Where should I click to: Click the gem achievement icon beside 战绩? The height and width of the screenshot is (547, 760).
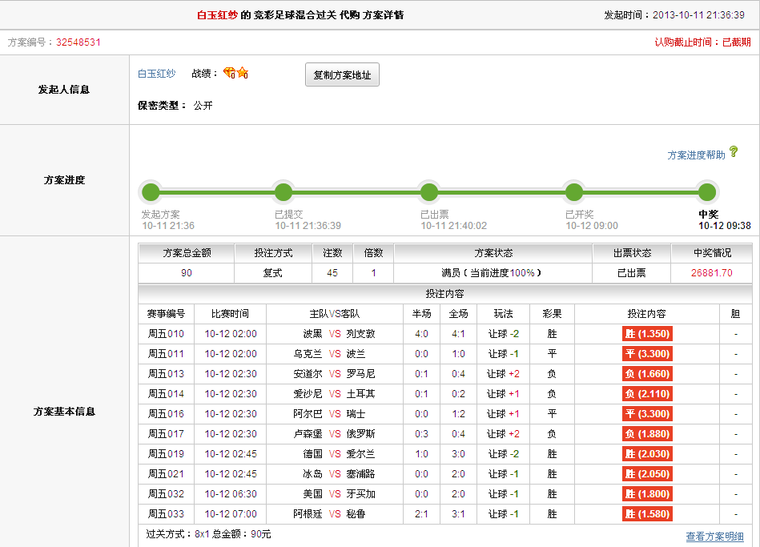point(229,74)
